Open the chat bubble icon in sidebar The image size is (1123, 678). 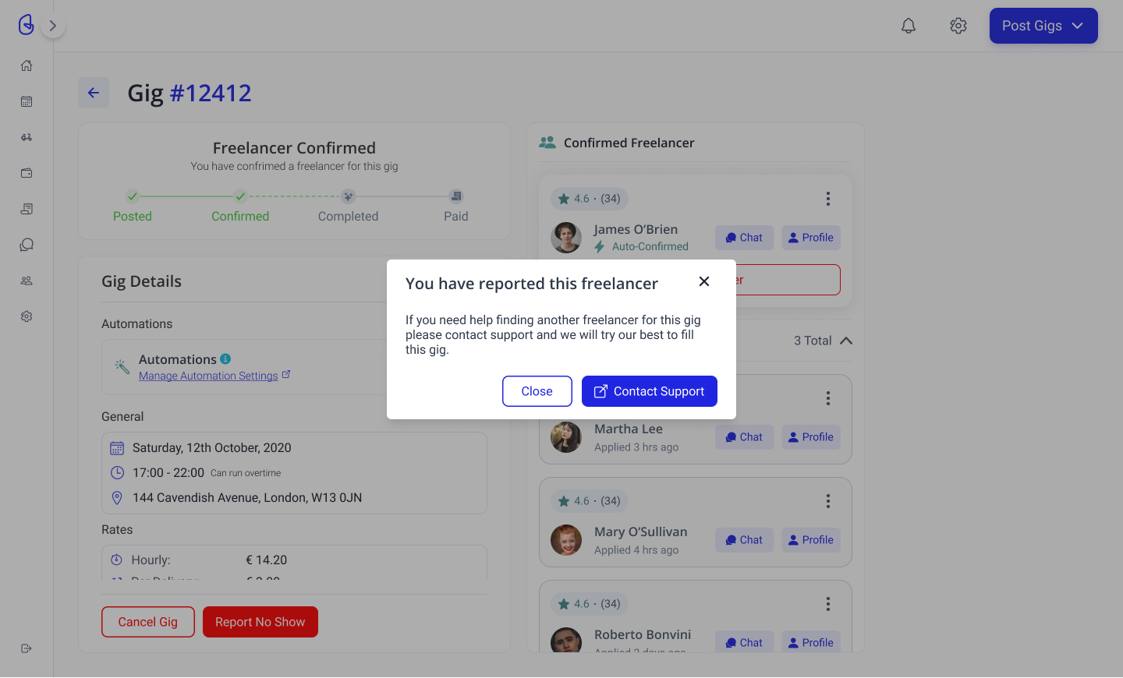click(x=27, y=245)
